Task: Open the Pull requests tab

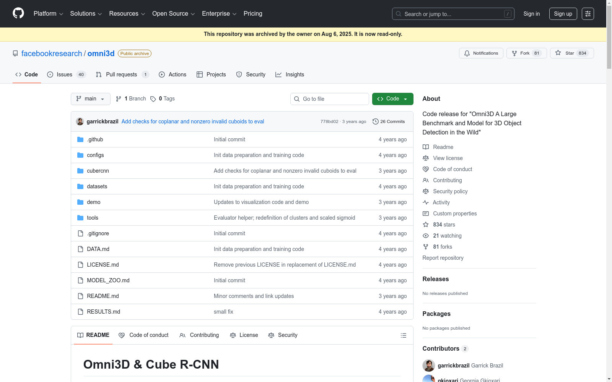Action: coord(122,74)
